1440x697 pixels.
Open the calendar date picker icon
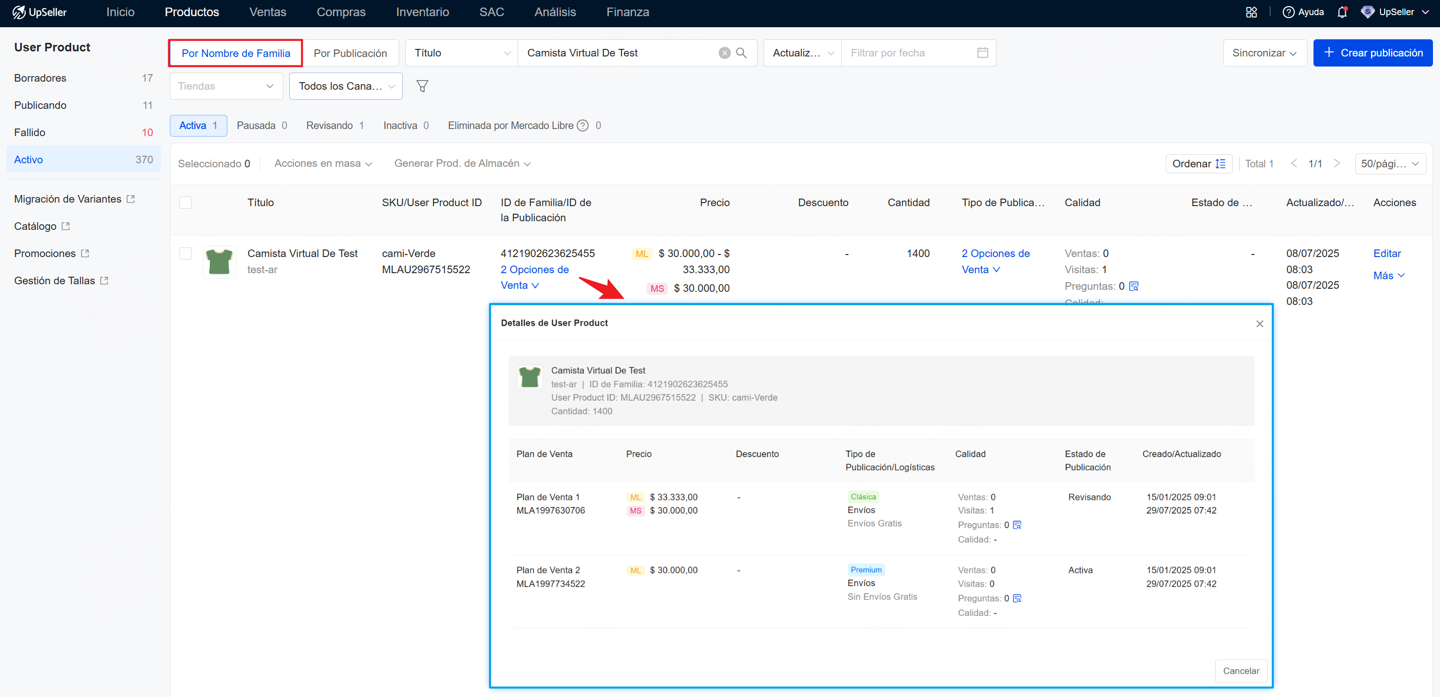pos(982,53)
